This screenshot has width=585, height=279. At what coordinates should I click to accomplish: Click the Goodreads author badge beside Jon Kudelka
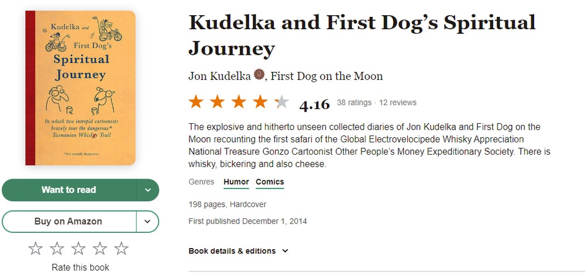[259, 75]
